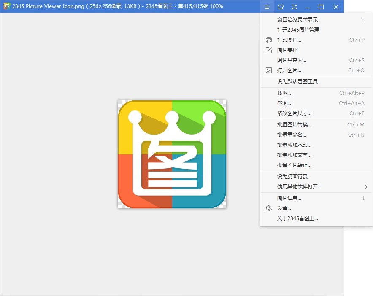Choose 批量图片转换 menu entry
The height and width of the screenshot is (296, 373).
[x=294, y=125]
